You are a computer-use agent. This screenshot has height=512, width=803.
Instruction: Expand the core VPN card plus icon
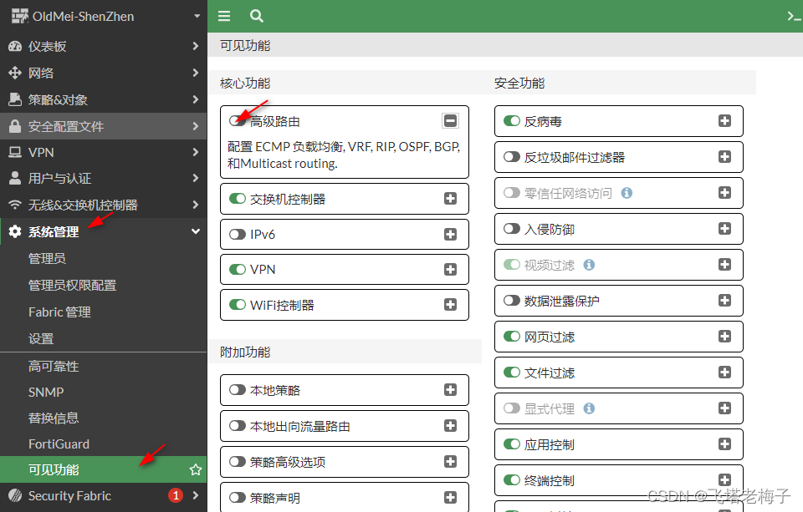pos(450,269)
